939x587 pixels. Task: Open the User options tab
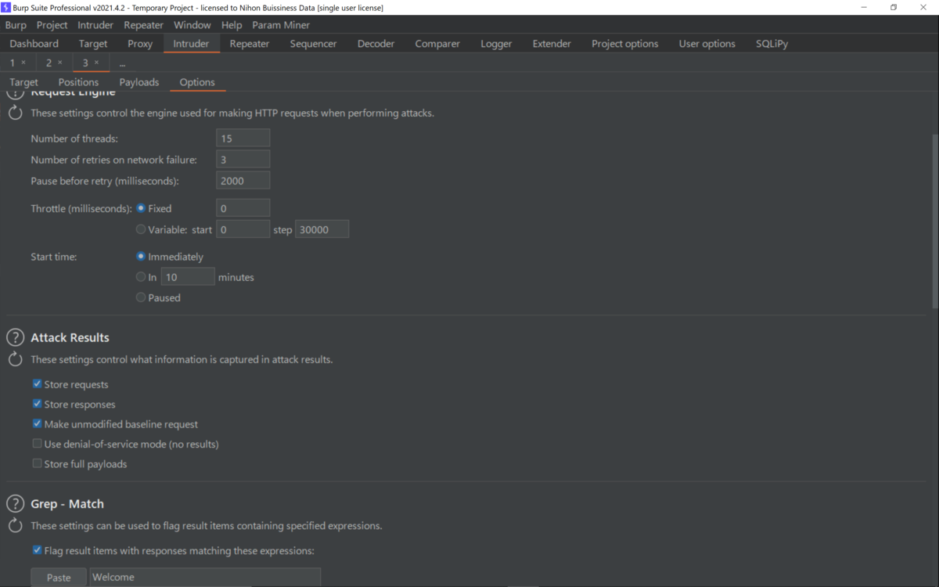707,44
